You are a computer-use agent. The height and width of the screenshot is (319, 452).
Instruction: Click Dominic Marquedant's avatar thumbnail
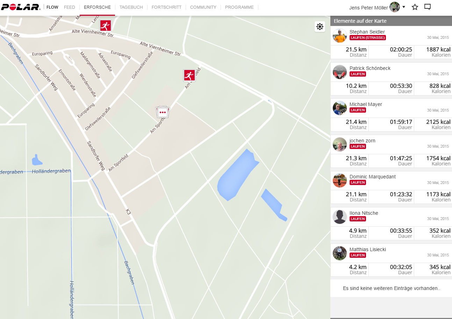click(x=339, y=180)
